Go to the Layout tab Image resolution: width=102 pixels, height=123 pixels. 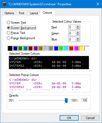(34, 13)
